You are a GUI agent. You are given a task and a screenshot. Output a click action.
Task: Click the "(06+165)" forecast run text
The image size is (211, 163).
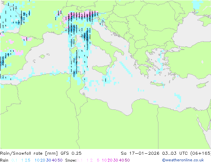point(201,153)
